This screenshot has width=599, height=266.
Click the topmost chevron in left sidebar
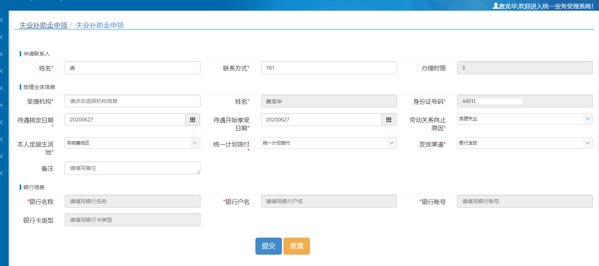click(x=2, y=20)
